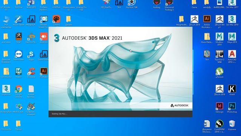Select the Word 2013 desktop shortcut
Screen dimensions: 241x136
click(31, 4)
